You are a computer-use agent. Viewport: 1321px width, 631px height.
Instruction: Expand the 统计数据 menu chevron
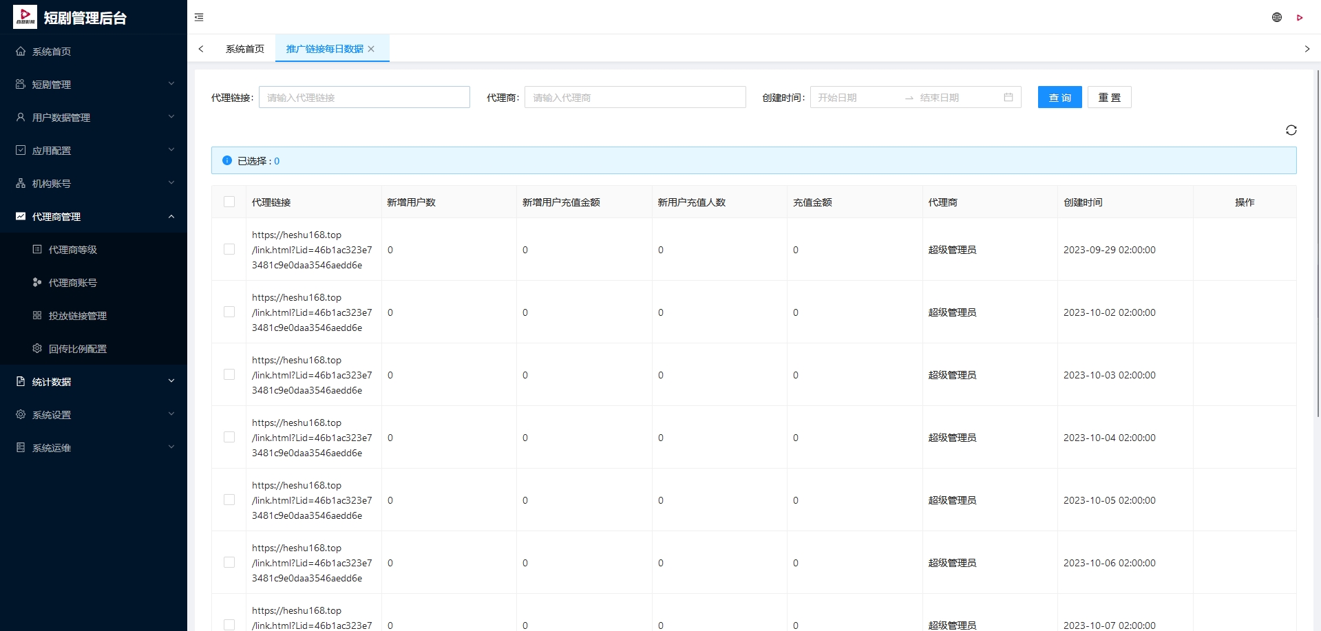tap(171, 381)
